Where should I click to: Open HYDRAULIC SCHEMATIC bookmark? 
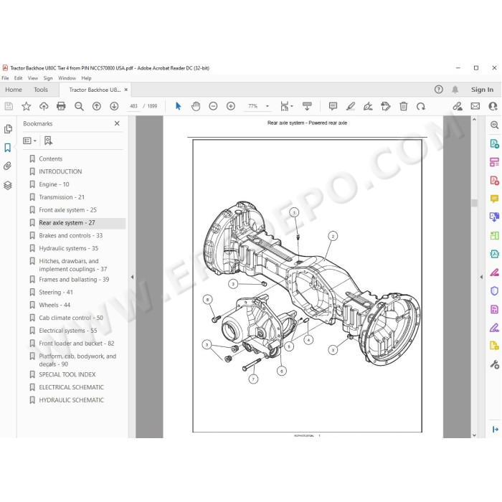click(x=72, y=400)
